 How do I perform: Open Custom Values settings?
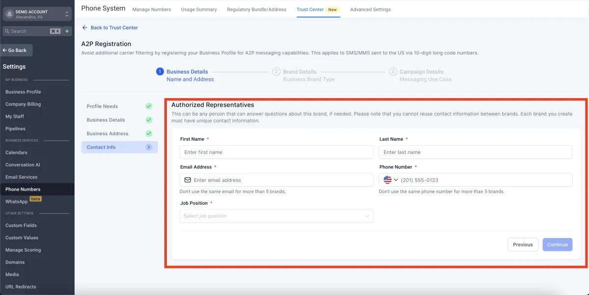22,238
